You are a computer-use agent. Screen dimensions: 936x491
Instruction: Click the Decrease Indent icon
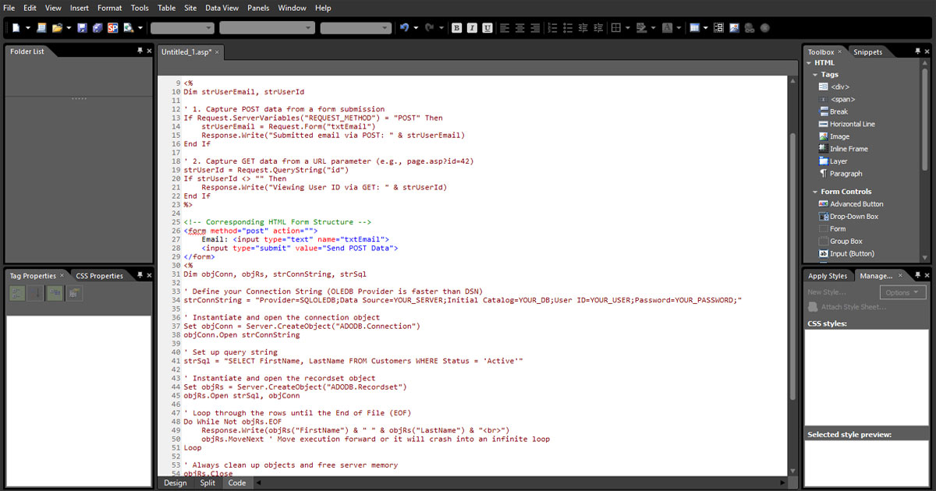[583, 27]
